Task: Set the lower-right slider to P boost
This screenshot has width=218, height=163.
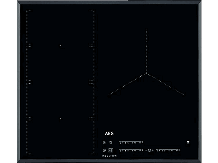Action: coord(179,151)
